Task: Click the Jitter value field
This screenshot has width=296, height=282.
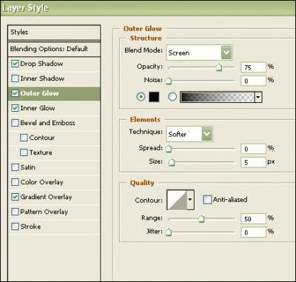Action: 253,232
